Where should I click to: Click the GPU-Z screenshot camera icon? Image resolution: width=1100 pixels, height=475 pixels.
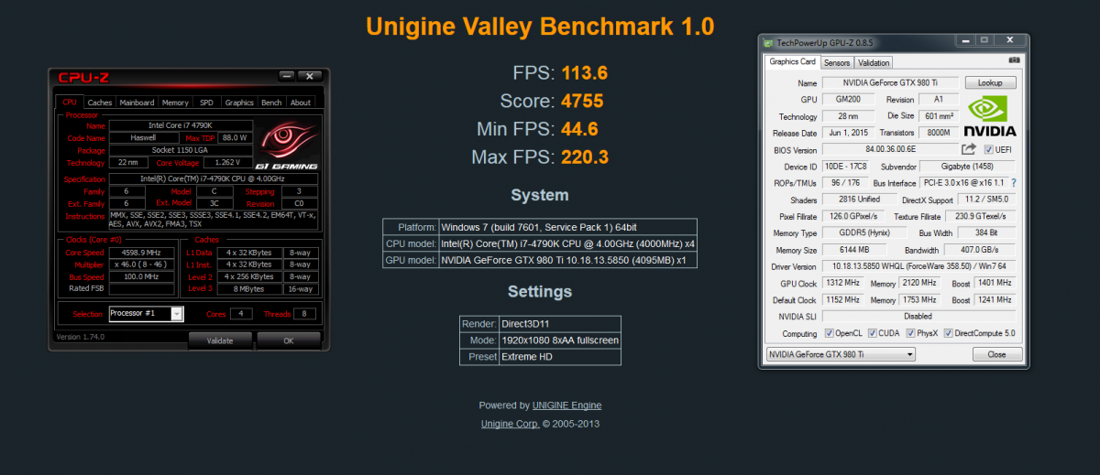(1014, 61)
